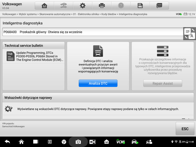Screen dimensions: 196x147
Task: Click the Repair Assist button
Action: coord(163,83)
